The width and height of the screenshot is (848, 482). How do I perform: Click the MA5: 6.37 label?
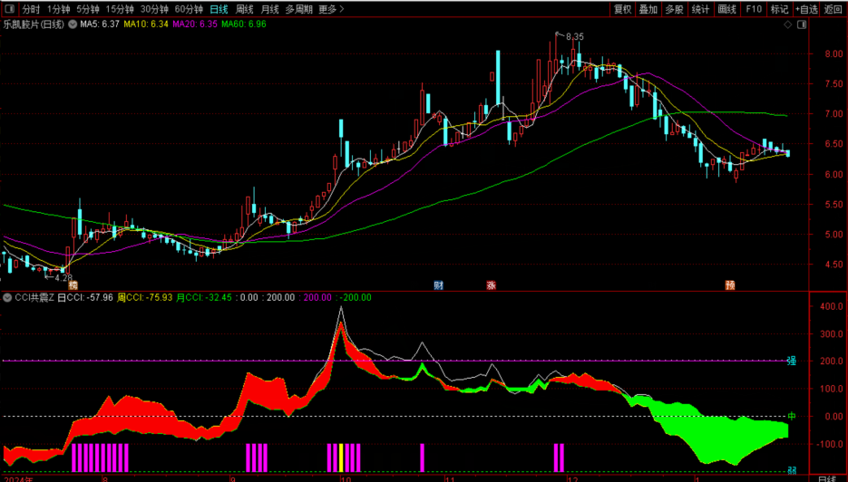(x=100, y=24)
